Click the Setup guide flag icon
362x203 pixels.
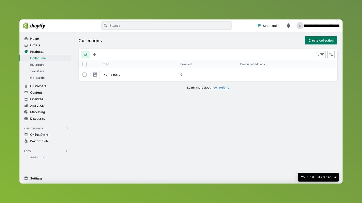(x=259, y=26)
